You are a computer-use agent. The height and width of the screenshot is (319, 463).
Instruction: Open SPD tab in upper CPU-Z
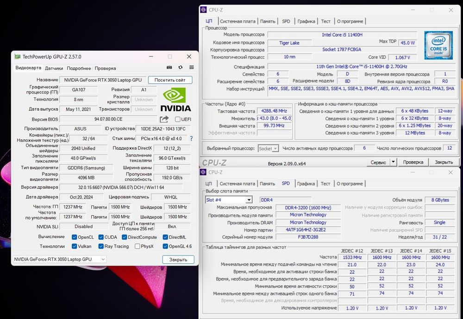(x=286, y=21)
